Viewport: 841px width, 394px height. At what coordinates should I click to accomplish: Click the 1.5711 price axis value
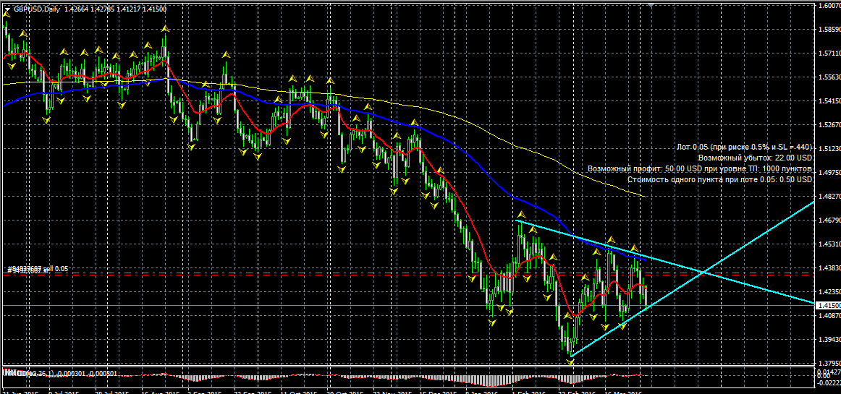tap(829, 53)
